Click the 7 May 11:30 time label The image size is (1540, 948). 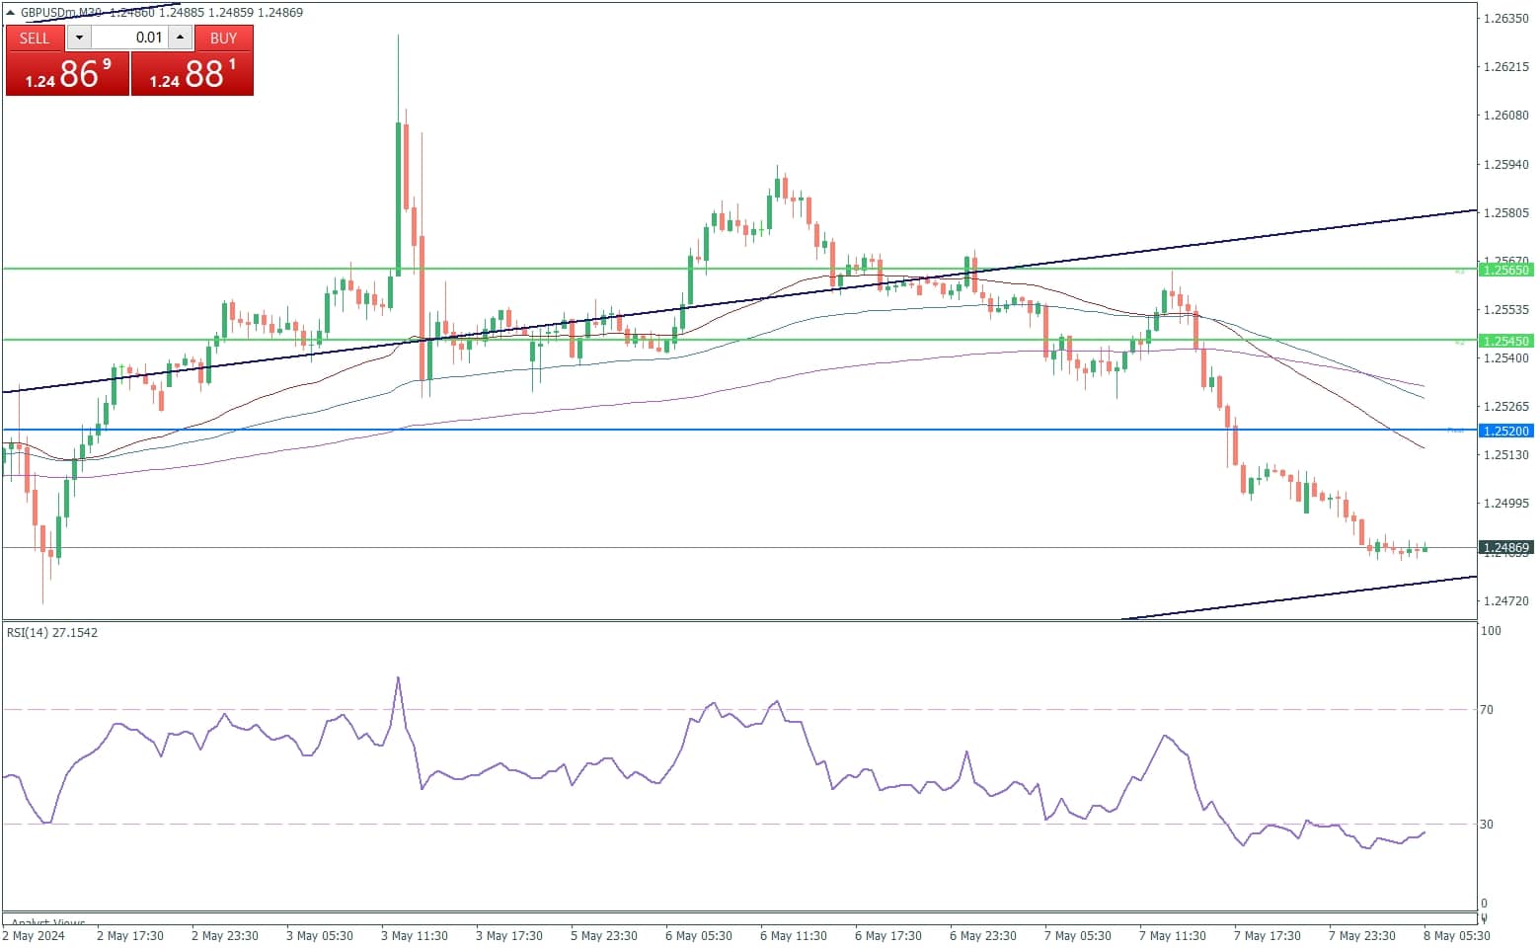tap(1173, 936)
